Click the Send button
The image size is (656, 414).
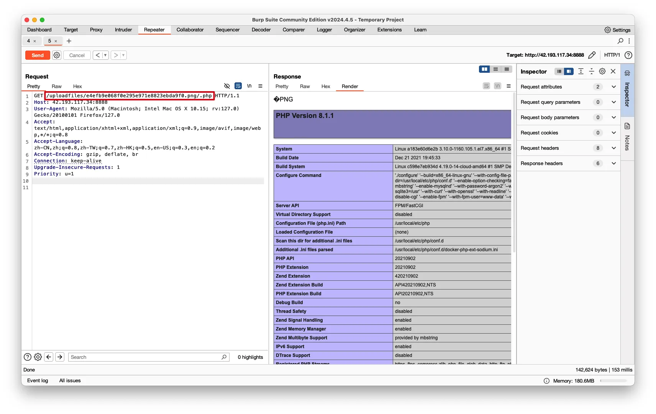coord(38,55)
